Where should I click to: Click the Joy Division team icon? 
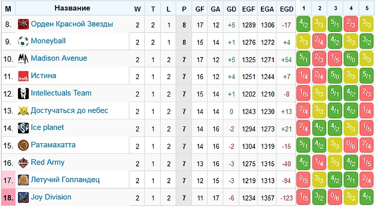click(x=23, y=197)
